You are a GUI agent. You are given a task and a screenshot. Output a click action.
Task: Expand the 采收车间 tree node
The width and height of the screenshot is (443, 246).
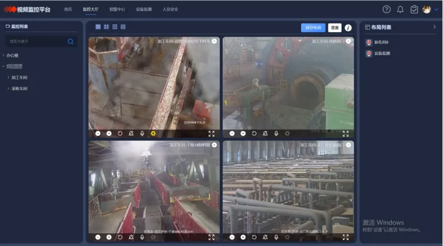[8, 89]
